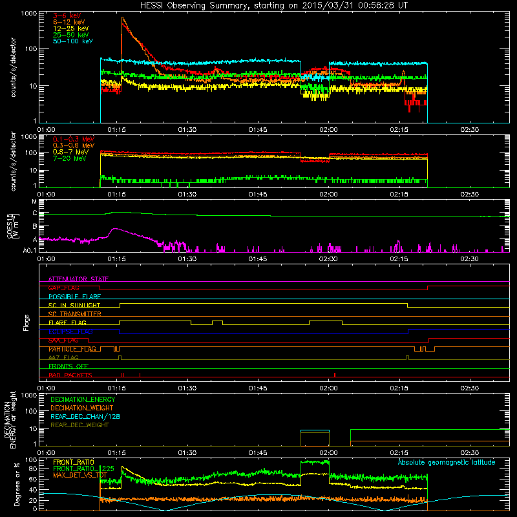The height and width of the screenshot is (517, 517).
Task: Click the orange 6-12 keV legend label
Action: pyautogui.click(x=69, y=22)
